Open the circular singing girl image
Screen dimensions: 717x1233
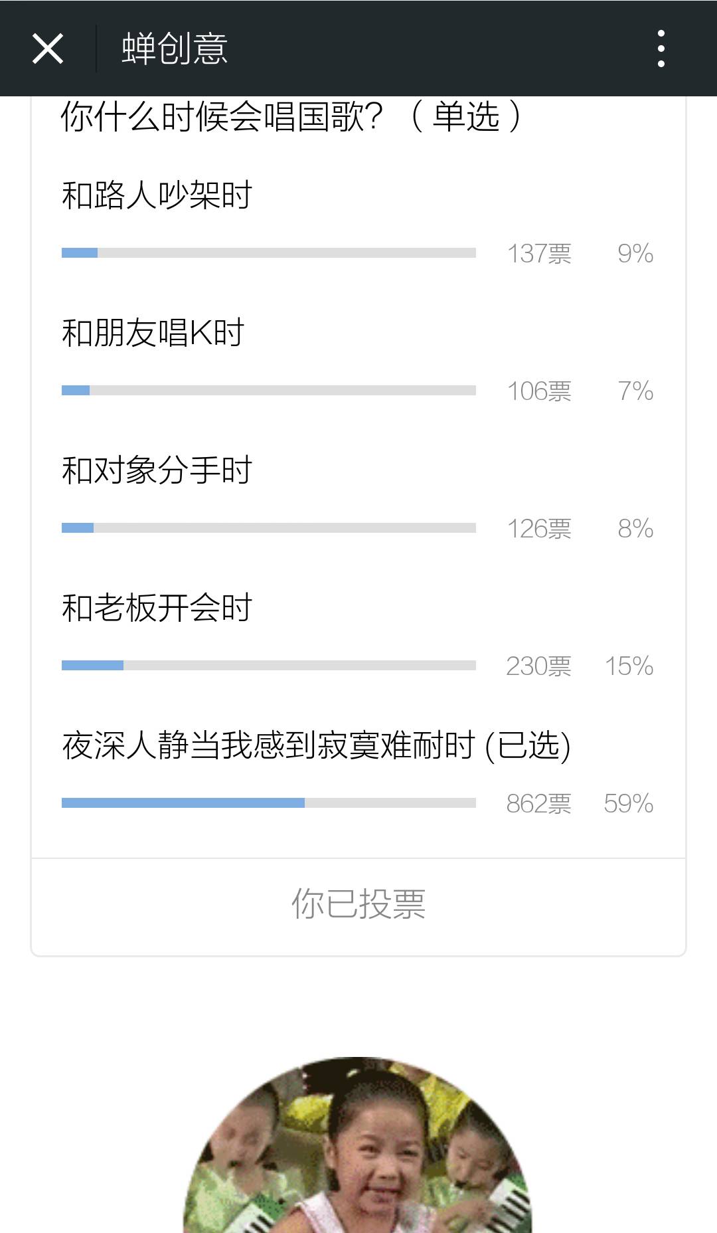358,1145
